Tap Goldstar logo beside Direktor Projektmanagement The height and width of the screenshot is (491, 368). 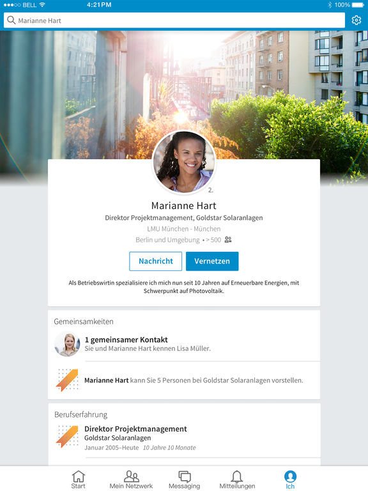tap(67, 437)
